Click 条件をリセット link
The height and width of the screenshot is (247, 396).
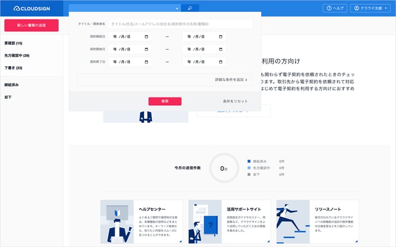(235, 102)
